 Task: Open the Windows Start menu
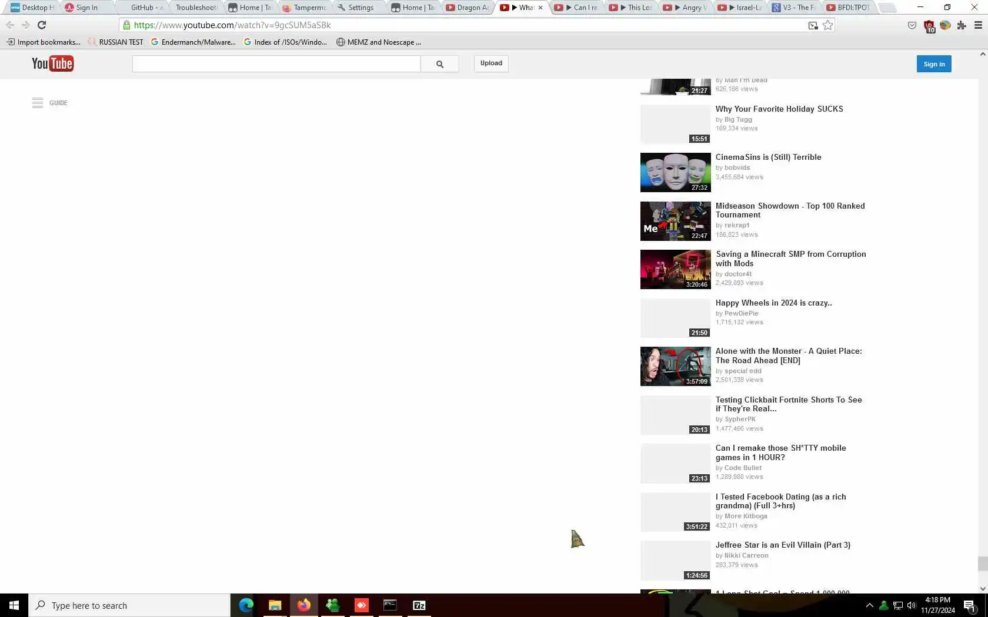[14, 605]
